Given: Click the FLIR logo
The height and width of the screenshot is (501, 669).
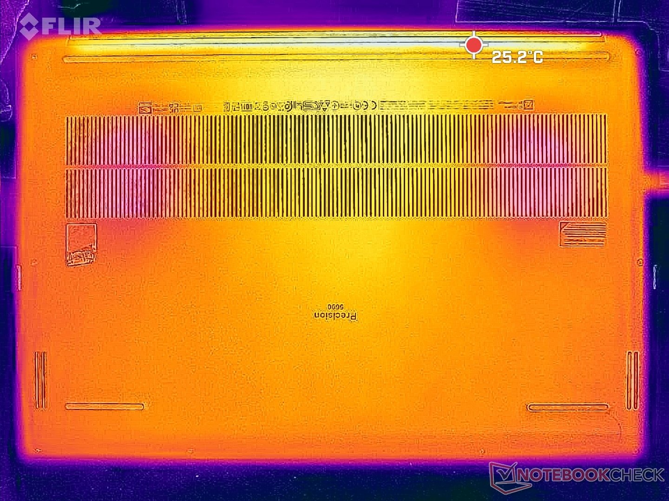Looking at the screenshot, I should (x=60, y=26).
